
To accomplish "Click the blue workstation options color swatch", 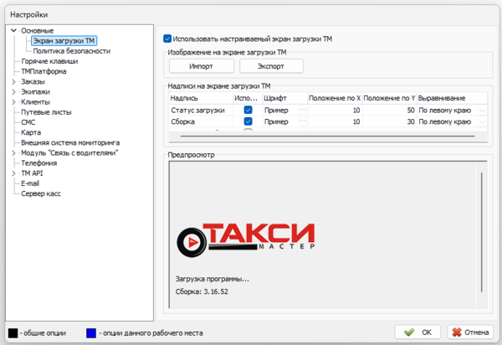I will (x=91, y=332).
